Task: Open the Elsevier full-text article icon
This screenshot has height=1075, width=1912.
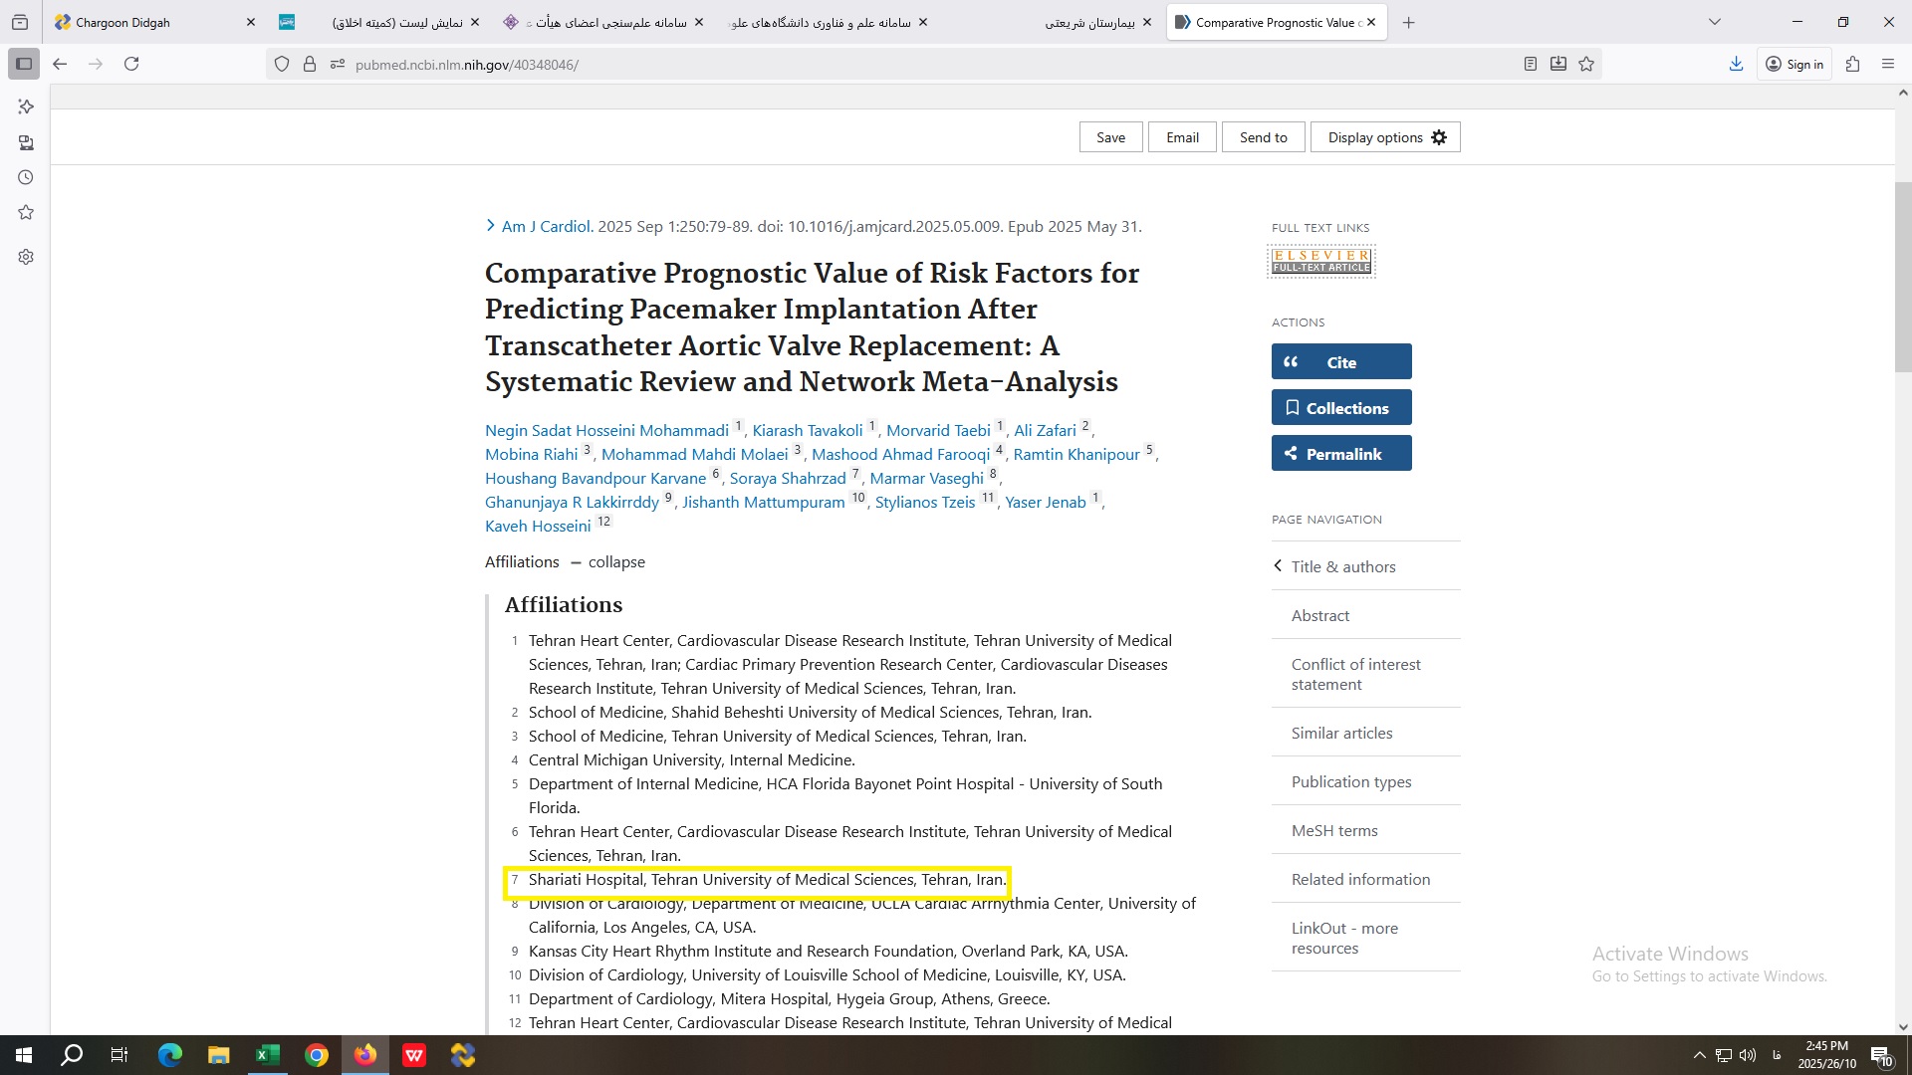Action: click(1321, 261)
